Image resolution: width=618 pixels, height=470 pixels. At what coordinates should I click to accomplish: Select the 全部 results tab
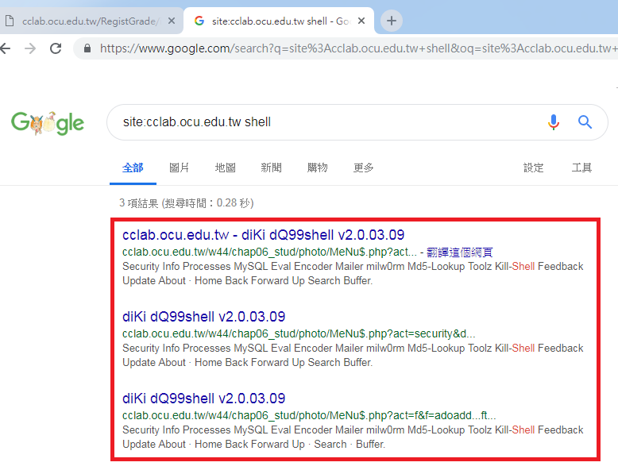pos(133,168)
